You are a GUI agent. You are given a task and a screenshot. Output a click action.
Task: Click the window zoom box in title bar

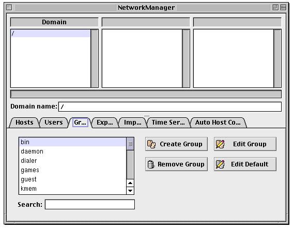coord(275,7)
